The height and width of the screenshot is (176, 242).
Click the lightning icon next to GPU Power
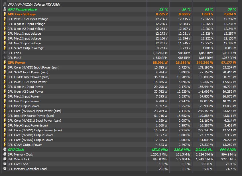(x=5, y=63)
